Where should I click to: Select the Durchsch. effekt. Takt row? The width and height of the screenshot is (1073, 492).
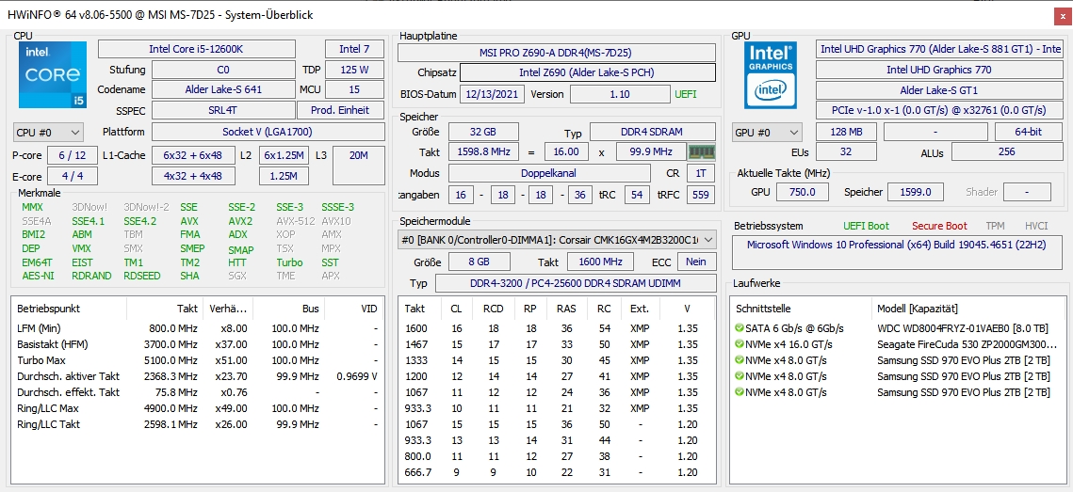198,392
